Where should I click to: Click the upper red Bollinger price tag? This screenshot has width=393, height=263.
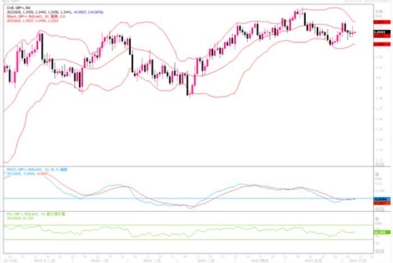tap(380, 23)
